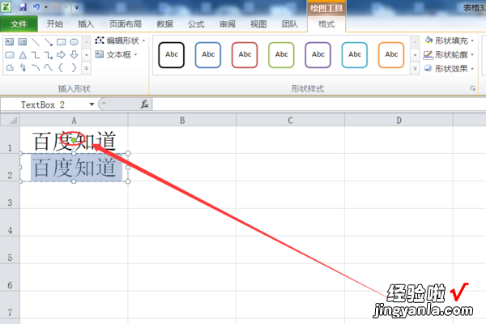
Task: Choose the right brace shape
Action: coord(74,67)
